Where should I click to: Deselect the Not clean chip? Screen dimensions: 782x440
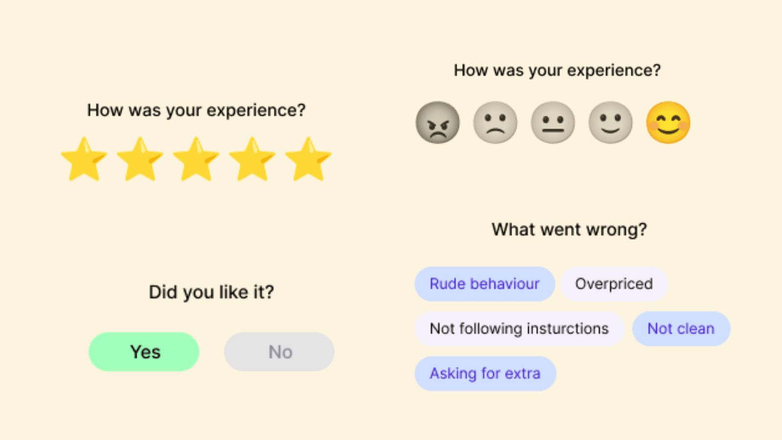pyautogui.click(x=681, y=329)
